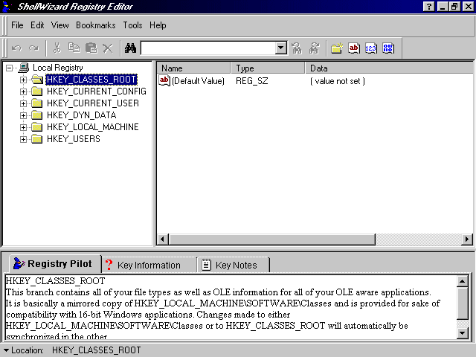Switch to the Key Notes tab
476x357 pixels.
tap(235, 265)
